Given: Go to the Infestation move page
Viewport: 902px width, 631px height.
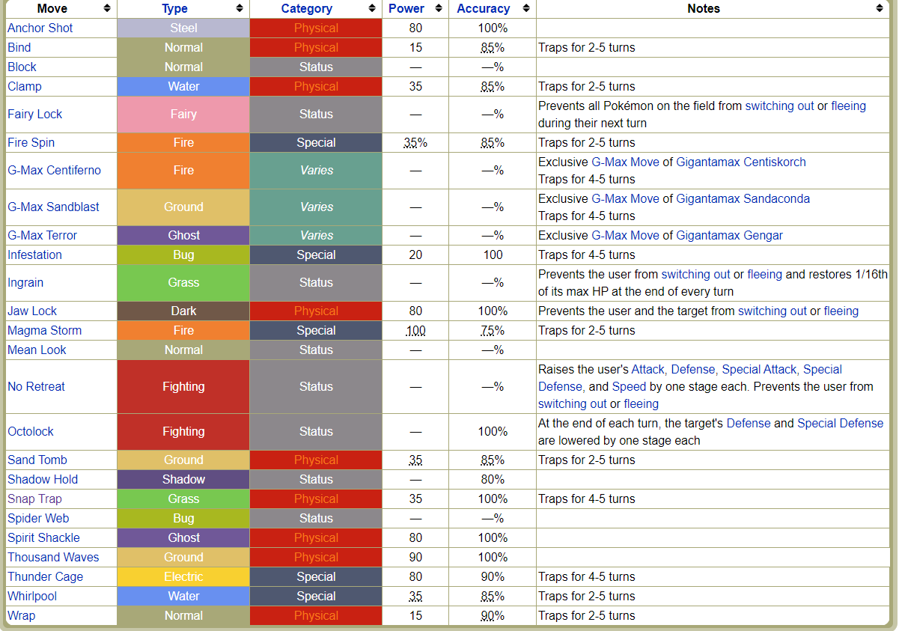Looking at the screenshot, I should [x=35, y=254].
